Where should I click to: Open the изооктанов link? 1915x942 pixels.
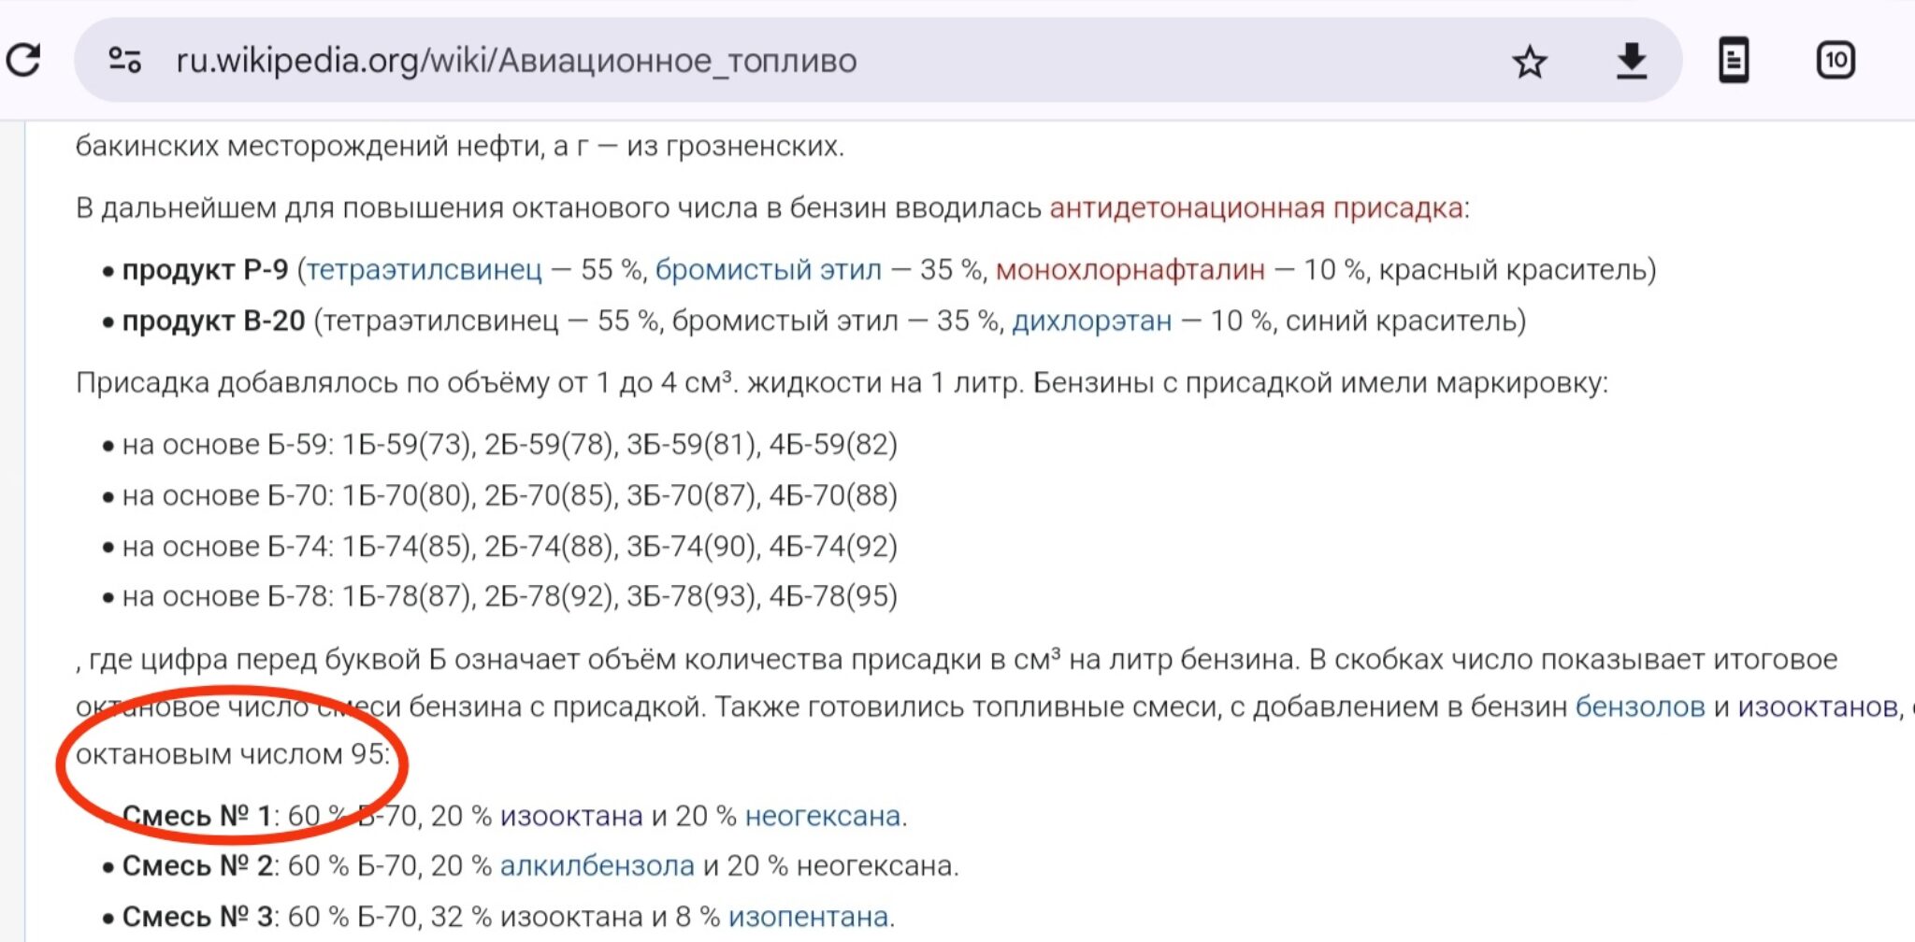[1818, 706]
